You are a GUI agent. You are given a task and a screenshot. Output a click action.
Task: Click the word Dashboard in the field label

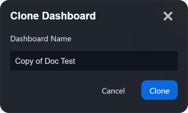(30, 39)
